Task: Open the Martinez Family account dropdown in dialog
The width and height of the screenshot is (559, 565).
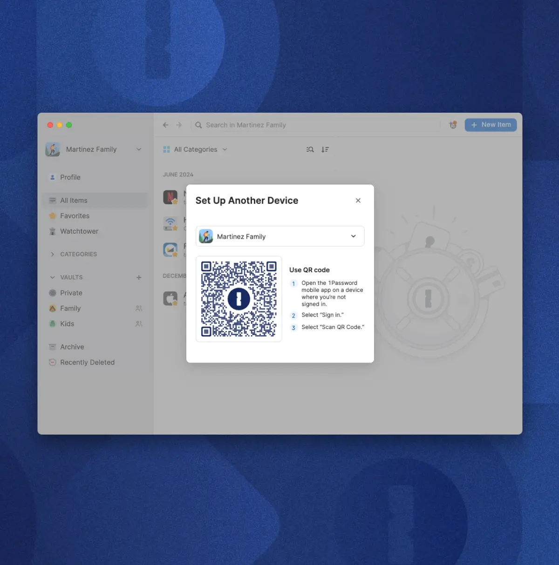Action: (280, 236)
